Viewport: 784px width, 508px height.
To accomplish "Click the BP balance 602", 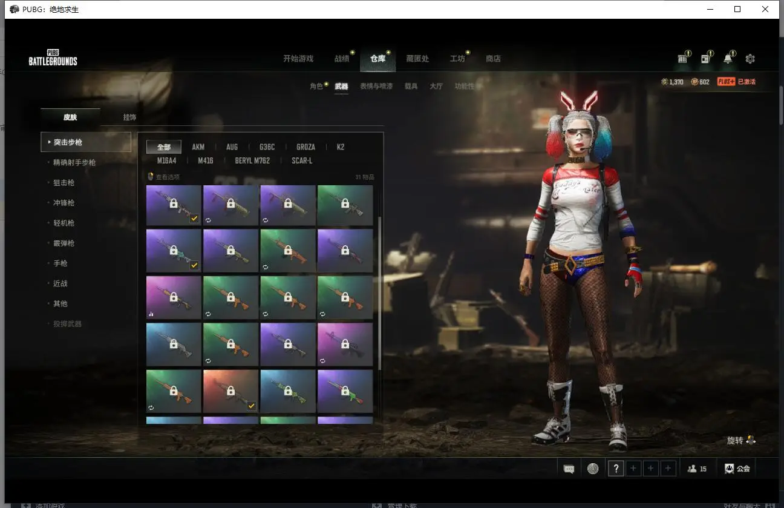I will [x=701, y=82].
